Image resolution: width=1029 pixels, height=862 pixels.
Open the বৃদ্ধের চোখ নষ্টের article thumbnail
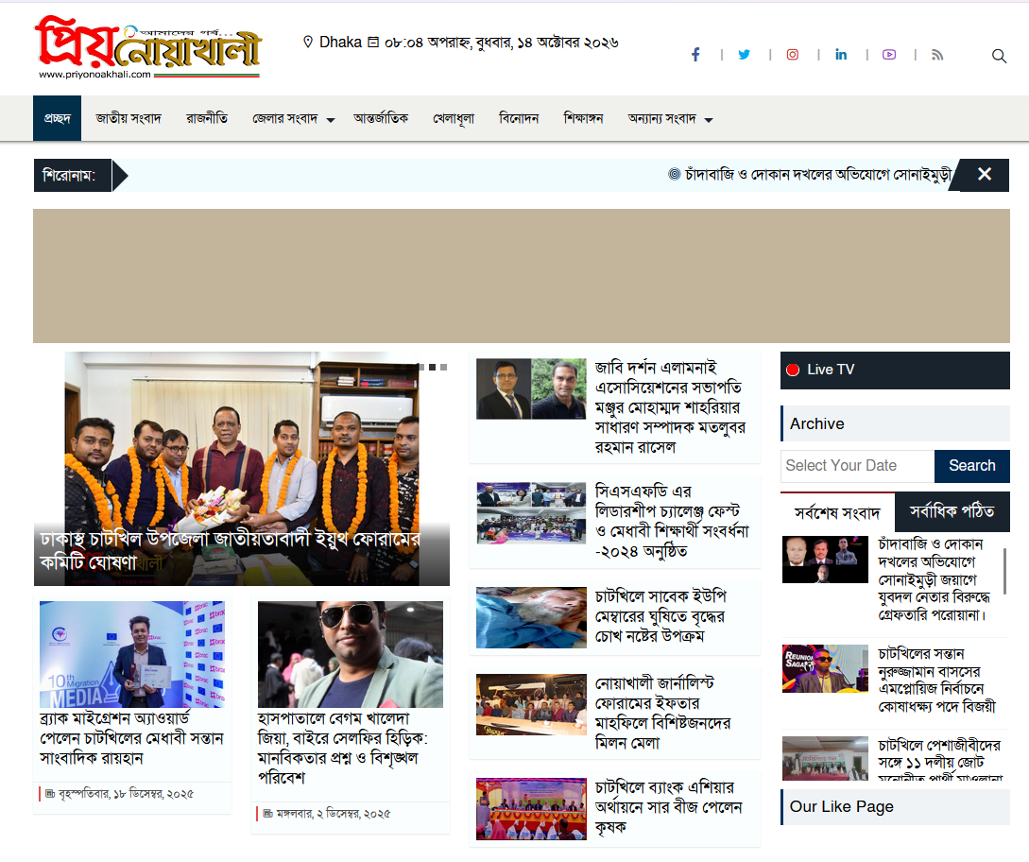[x=532, y=618]
